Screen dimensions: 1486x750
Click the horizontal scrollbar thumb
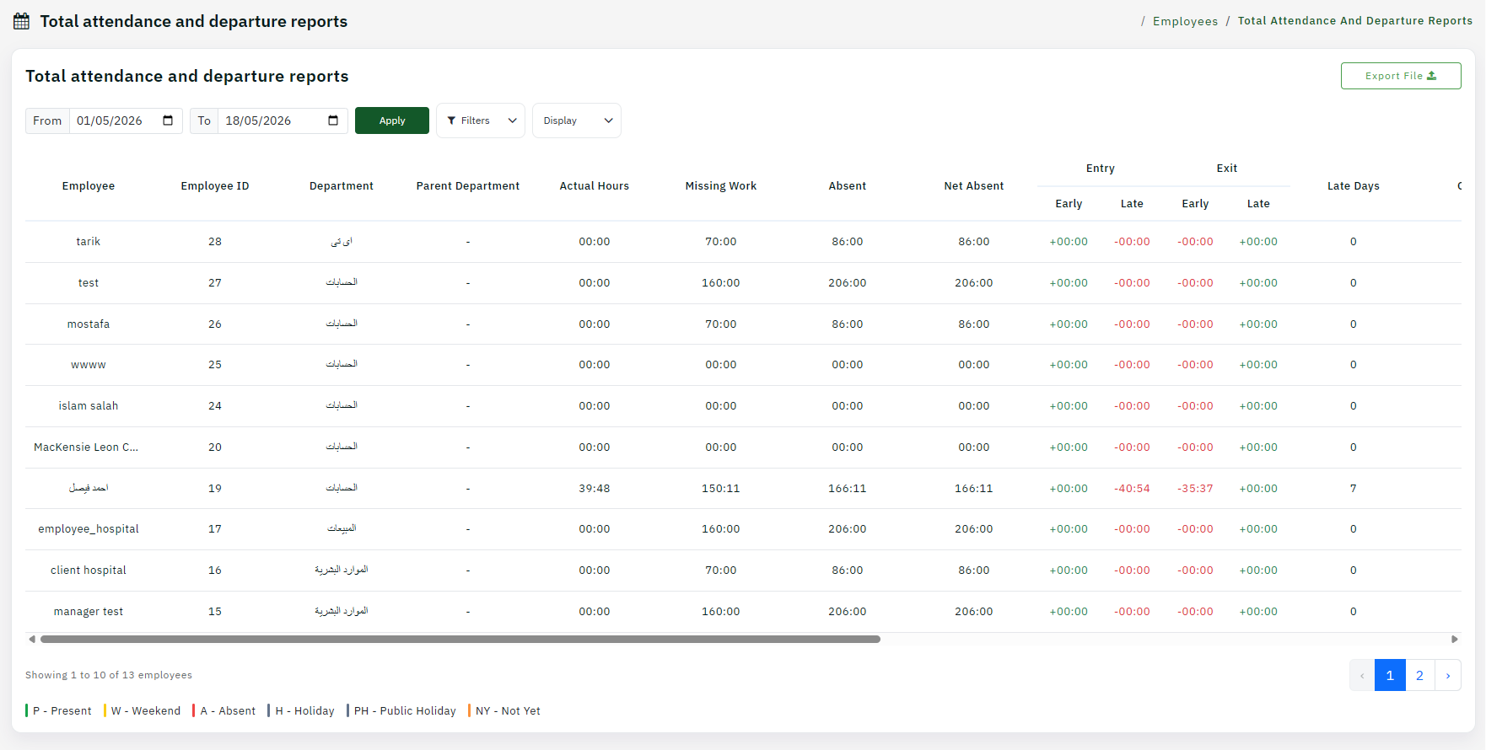tap(460, 639)
